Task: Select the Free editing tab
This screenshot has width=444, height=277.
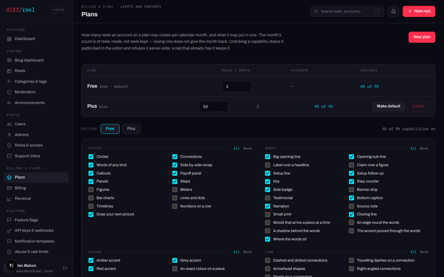Action: [110, 129]
